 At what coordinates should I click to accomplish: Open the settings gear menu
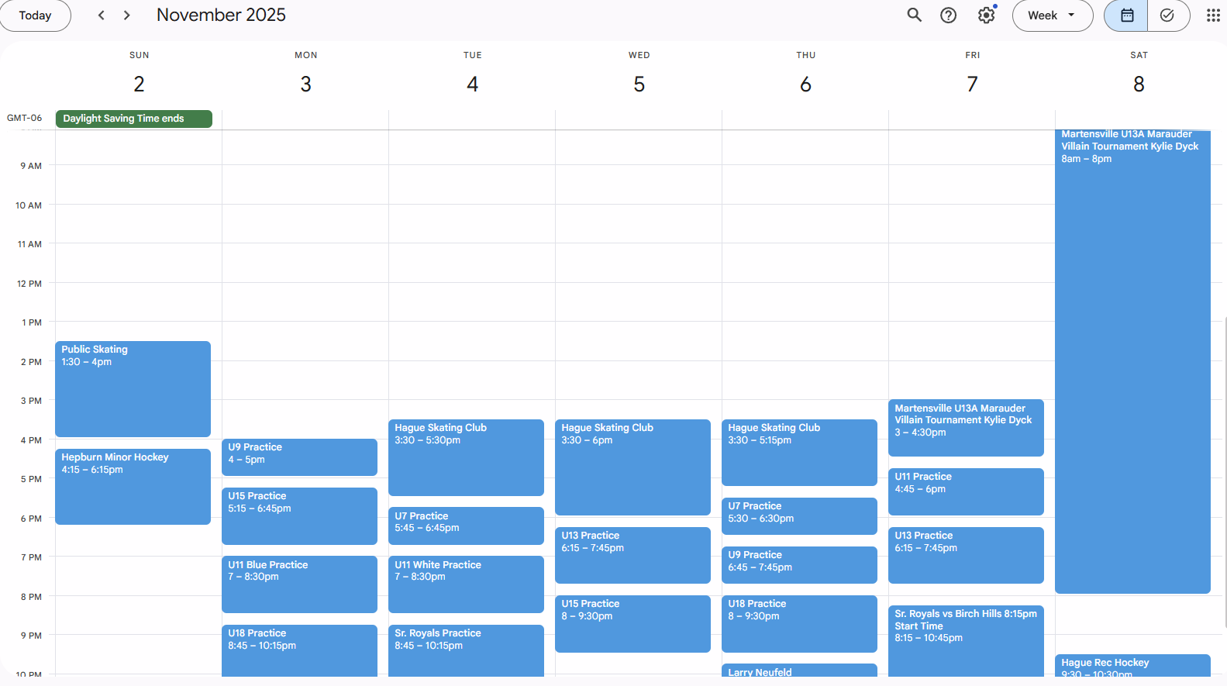(x=986, y=16)
